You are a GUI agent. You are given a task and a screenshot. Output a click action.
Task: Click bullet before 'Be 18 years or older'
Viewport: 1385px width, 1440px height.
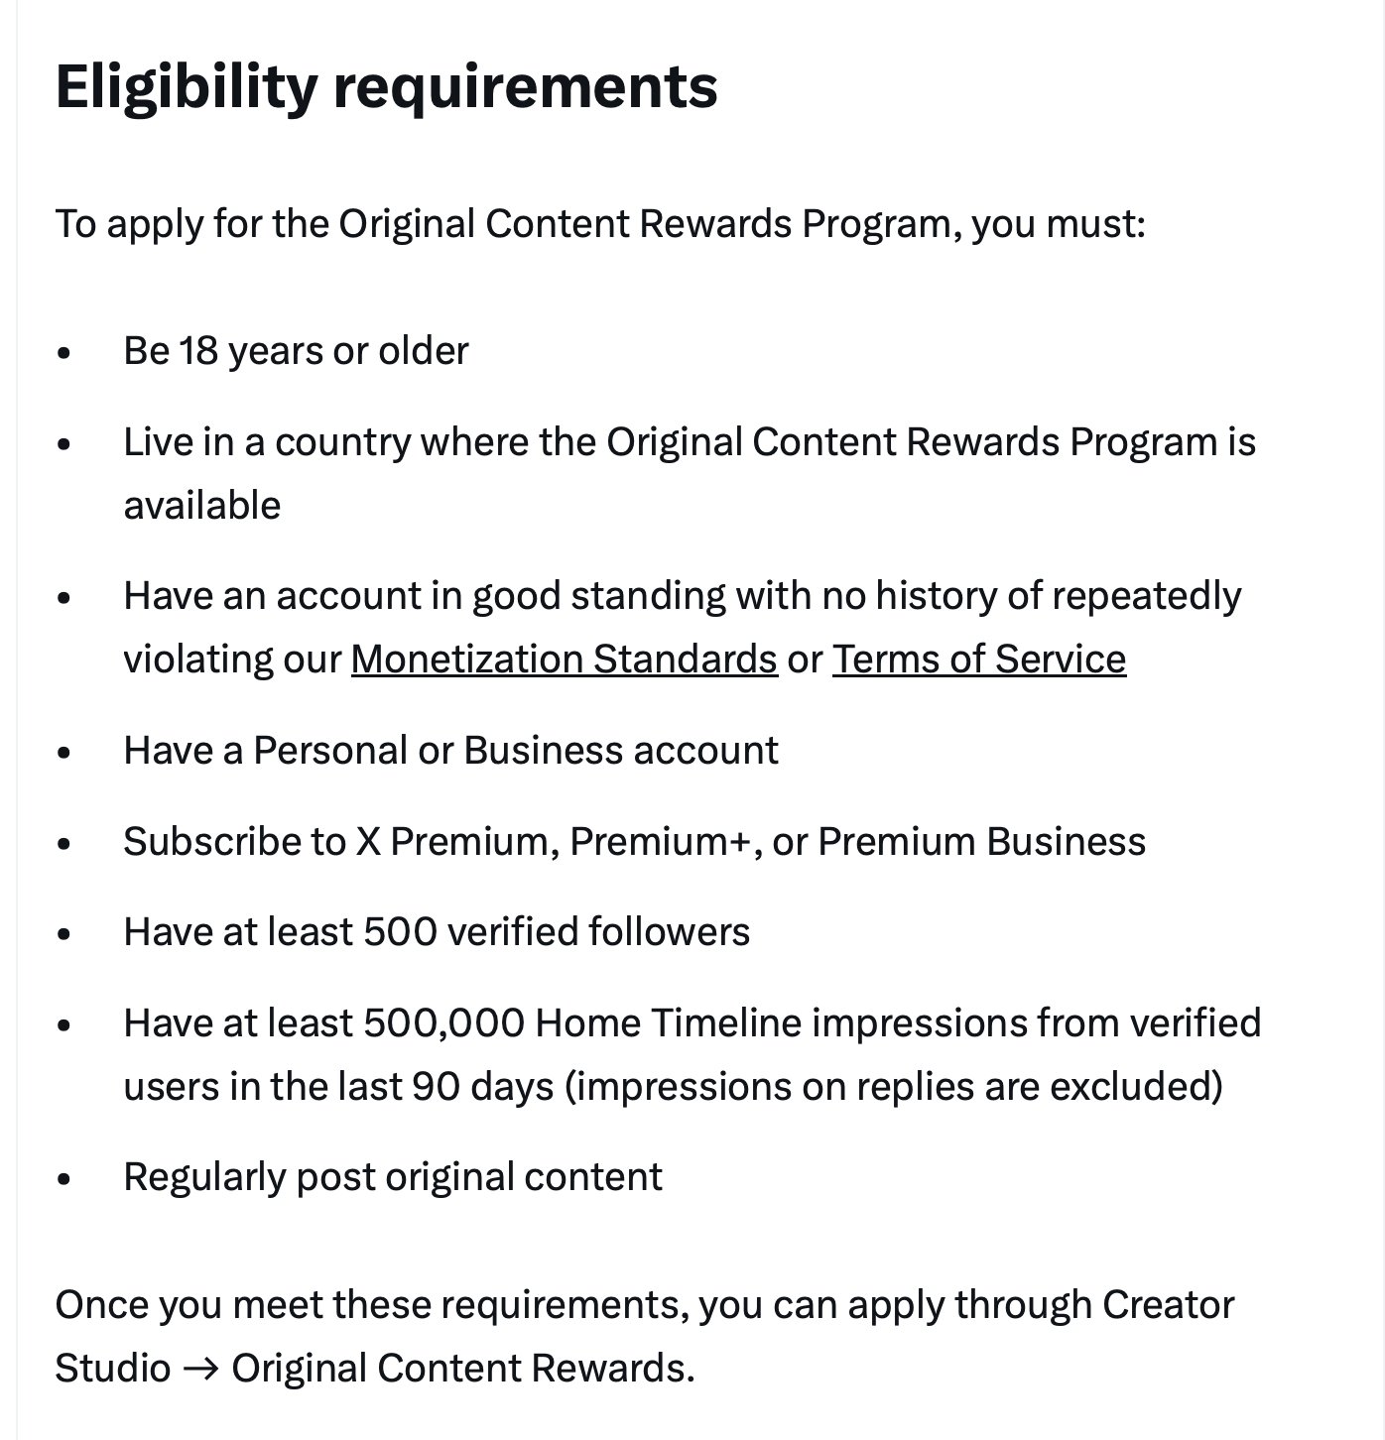[64, 352]
